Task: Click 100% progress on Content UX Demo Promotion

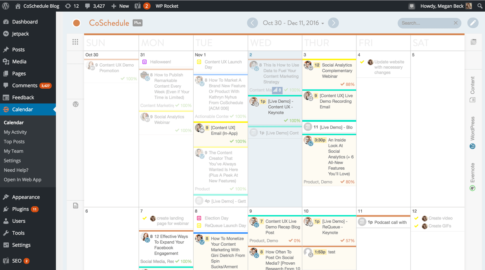Action: click(x=129, y=78)
